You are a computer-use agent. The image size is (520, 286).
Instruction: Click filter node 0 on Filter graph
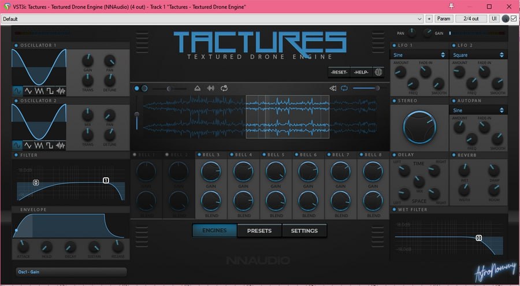tap(36, 183)
